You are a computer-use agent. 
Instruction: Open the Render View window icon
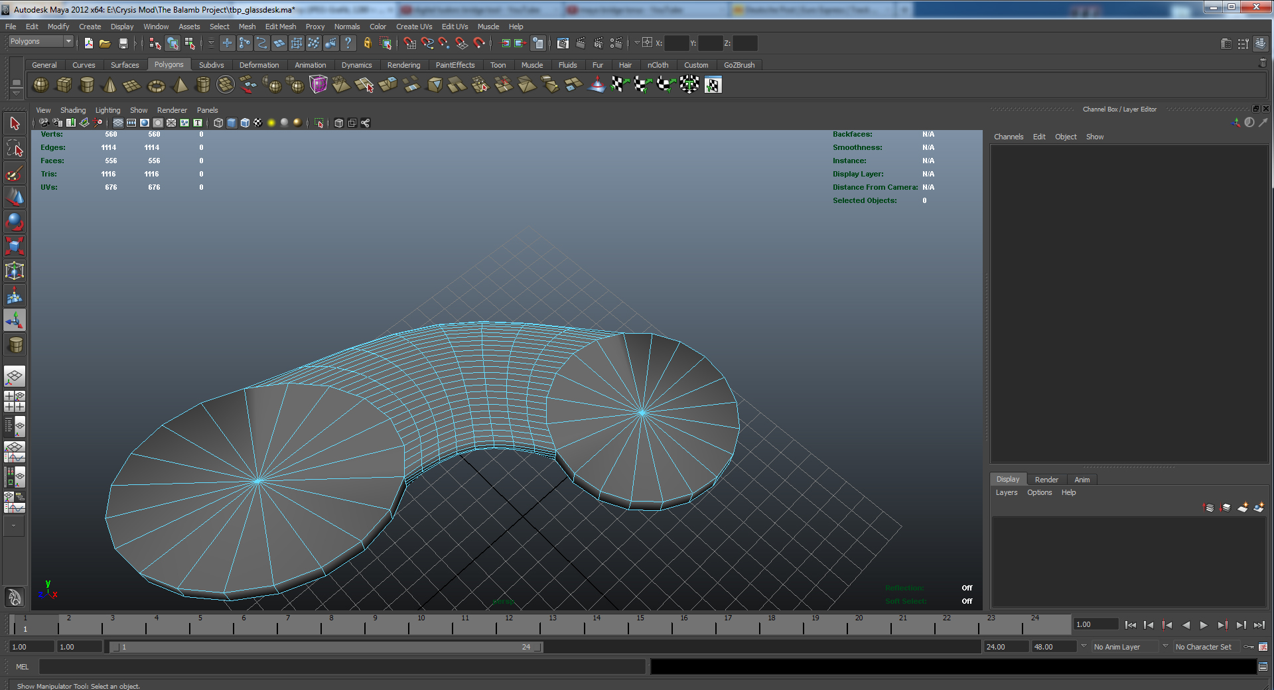coord(563,43)
